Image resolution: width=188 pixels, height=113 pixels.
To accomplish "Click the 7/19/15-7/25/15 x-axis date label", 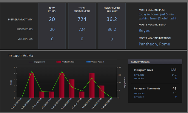I will pos(107,104).
